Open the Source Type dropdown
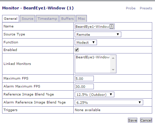The image size is (155, 125). (x=98, y=34)
